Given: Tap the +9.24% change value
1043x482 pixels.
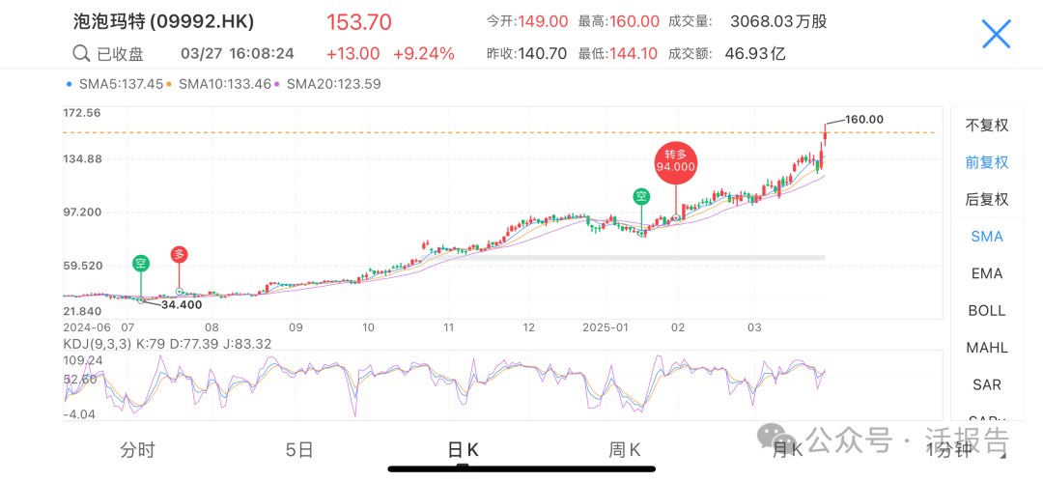Looking at the screenshot, I should tap(424, 53).
